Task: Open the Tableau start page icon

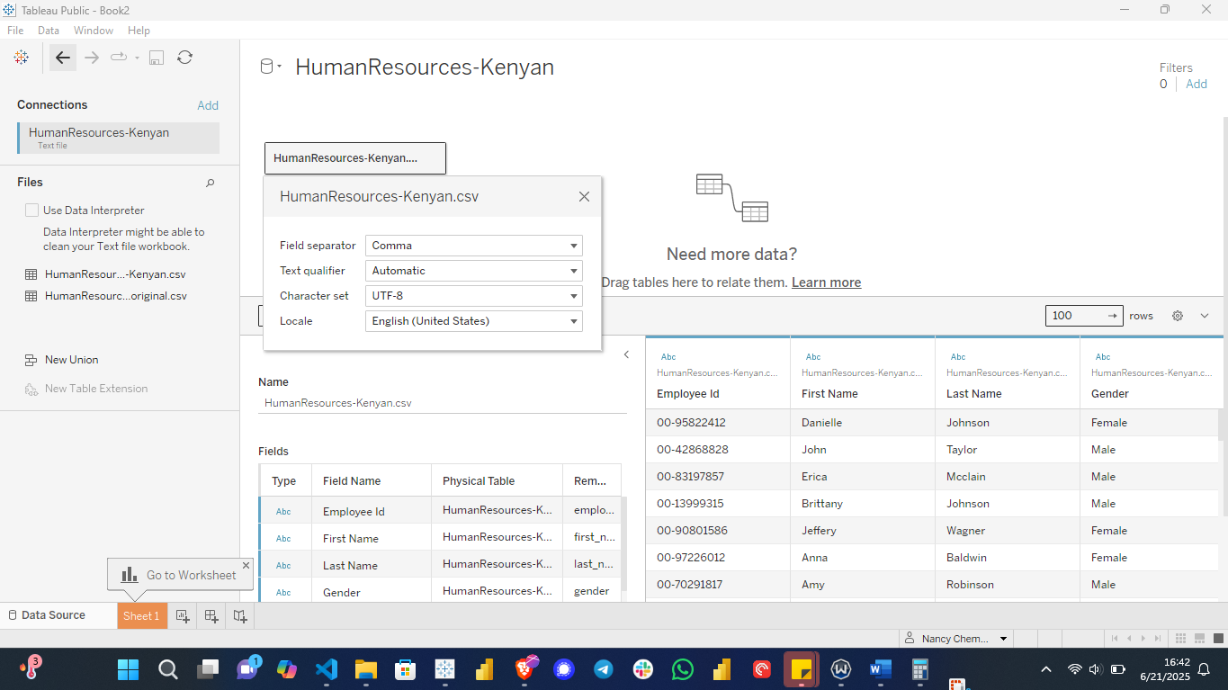Action: coord(22,58)
